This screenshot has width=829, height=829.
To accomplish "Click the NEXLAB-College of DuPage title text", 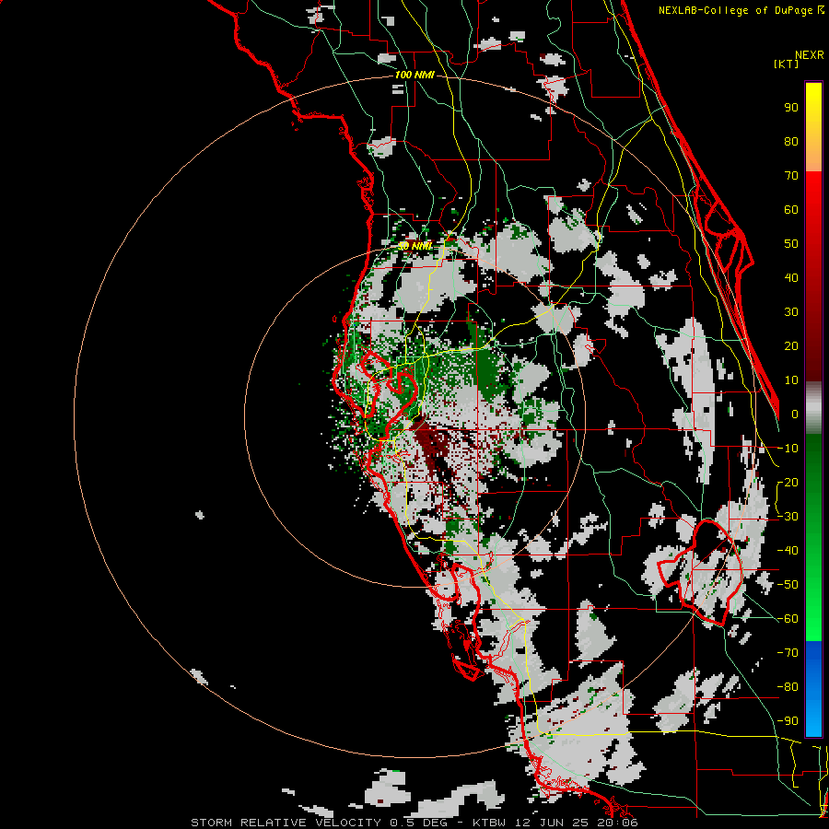I will (741, 10).
